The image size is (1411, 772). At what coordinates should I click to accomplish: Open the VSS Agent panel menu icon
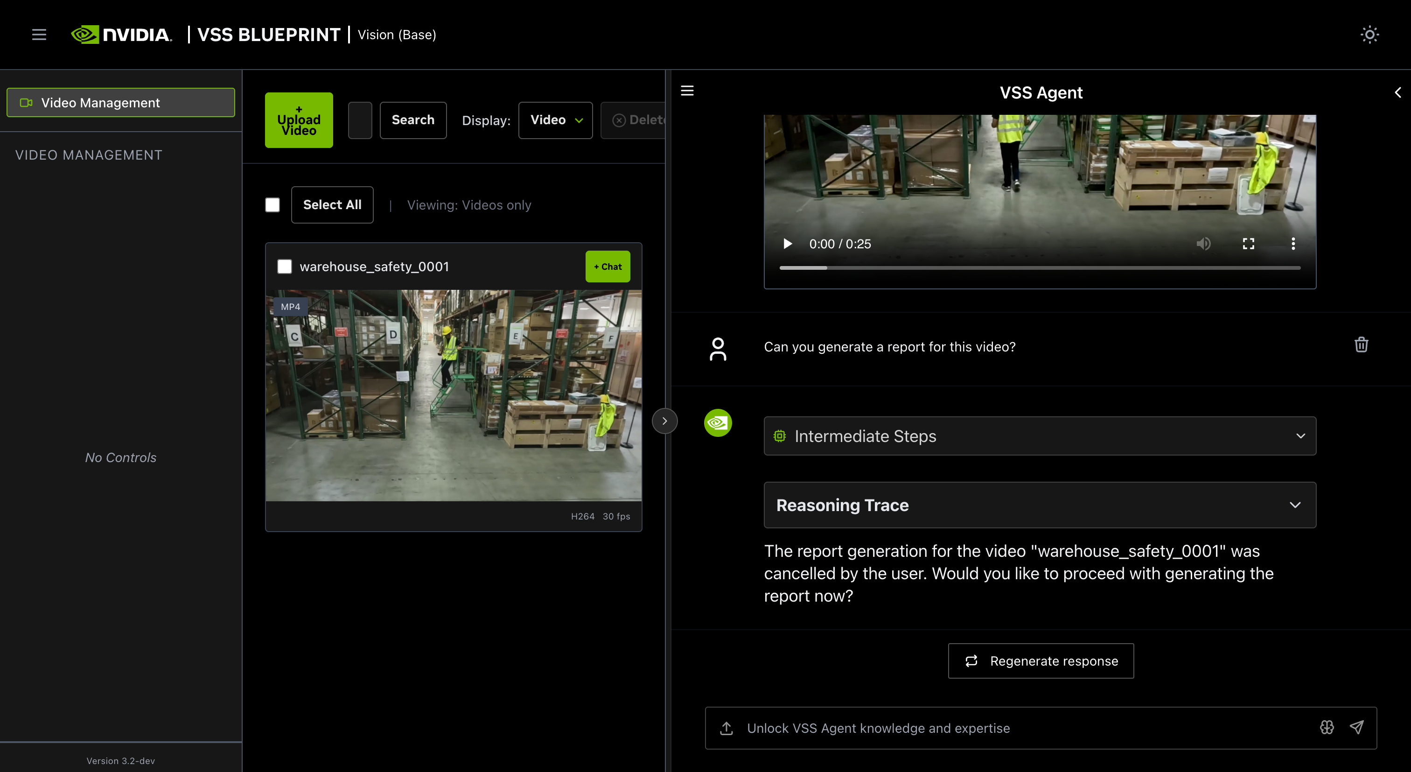687,91
